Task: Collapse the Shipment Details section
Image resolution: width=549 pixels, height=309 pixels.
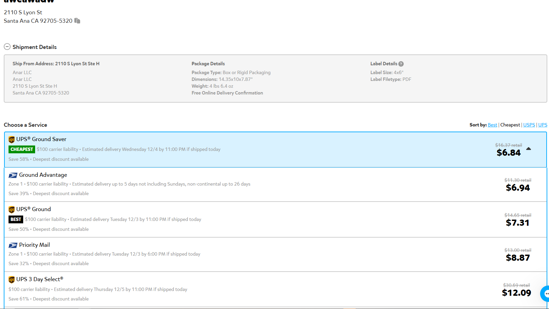Action: 7,47
